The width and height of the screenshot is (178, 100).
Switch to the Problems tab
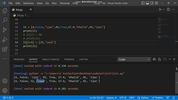tap(19, 59)
